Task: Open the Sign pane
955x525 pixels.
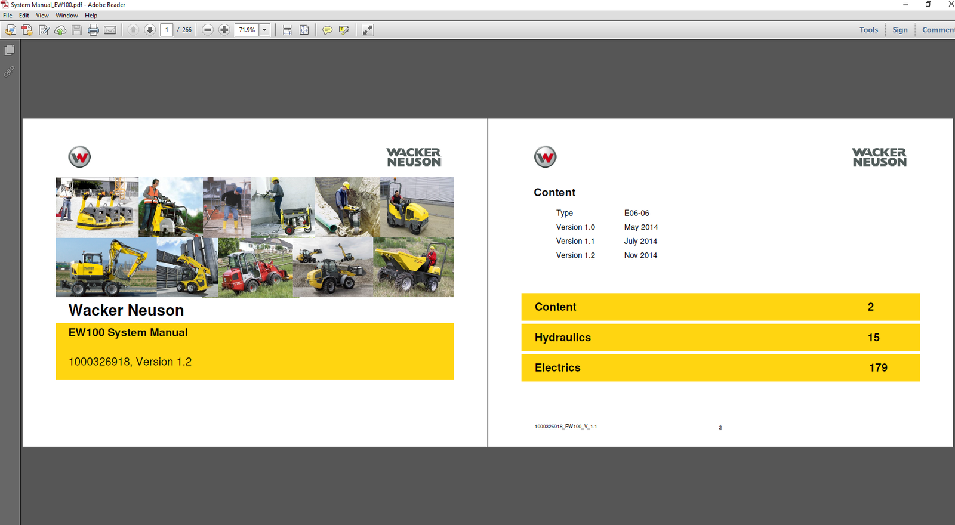Action: click(x=899, y=30)
